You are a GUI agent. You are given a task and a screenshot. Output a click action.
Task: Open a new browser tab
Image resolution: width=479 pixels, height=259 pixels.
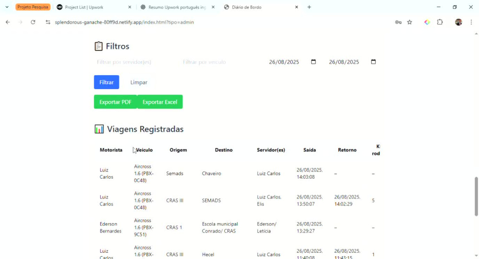[309, 7]
